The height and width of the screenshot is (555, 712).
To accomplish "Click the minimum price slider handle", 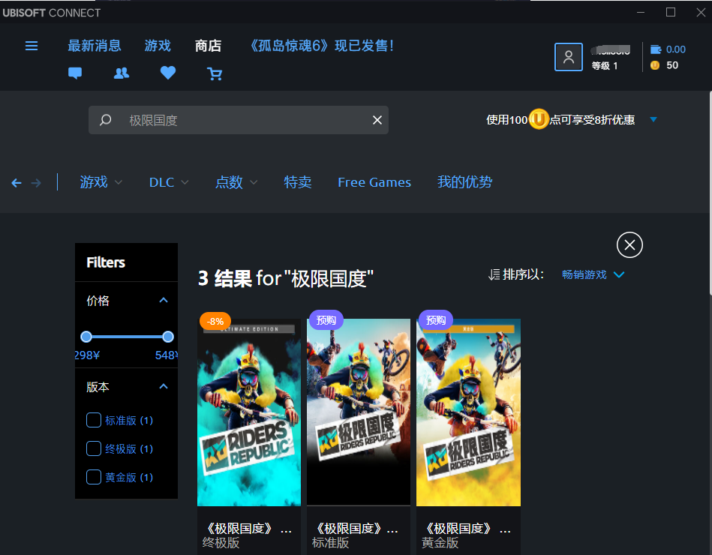I will tap(86, 337).
